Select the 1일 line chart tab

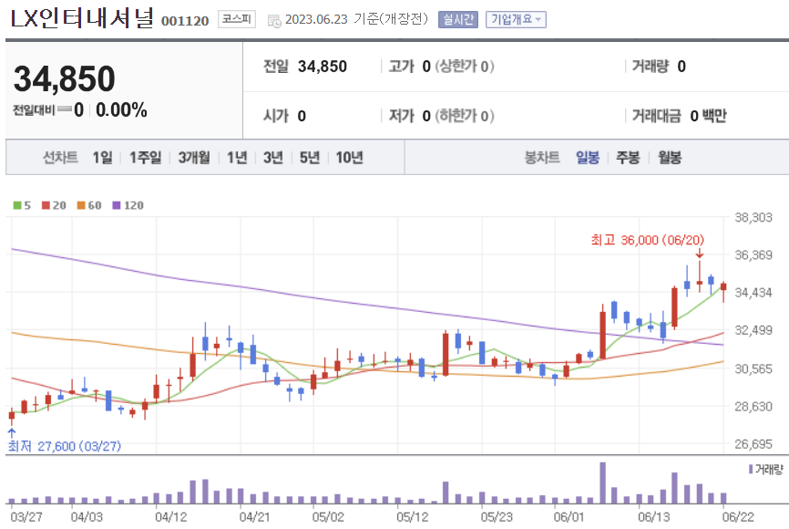[102, 158]
